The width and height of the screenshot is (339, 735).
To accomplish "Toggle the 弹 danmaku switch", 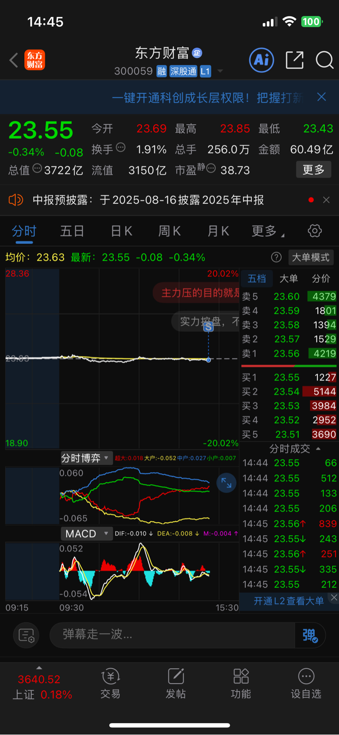I will [310, 635].
